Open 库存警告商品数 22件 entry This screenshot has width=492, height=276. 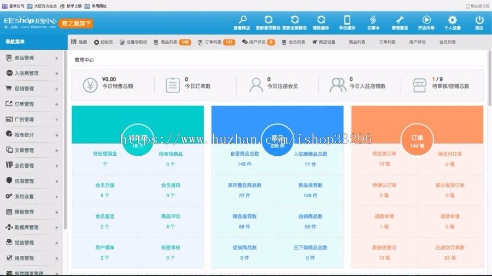[x=244, y=190]
